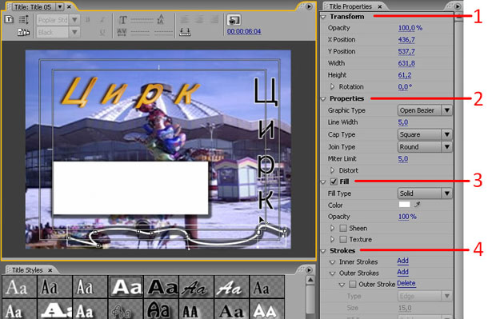This screenshot has width=496, height=319.
Task: Click the Line Width value 5,0
Action: tap(403, 122)
